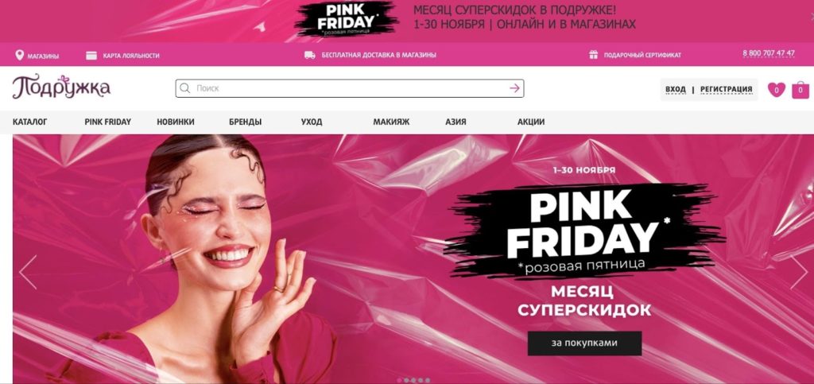Click the delivery truck icon
The height and width of the screenshot is (384, 814).
click(309, 55)
